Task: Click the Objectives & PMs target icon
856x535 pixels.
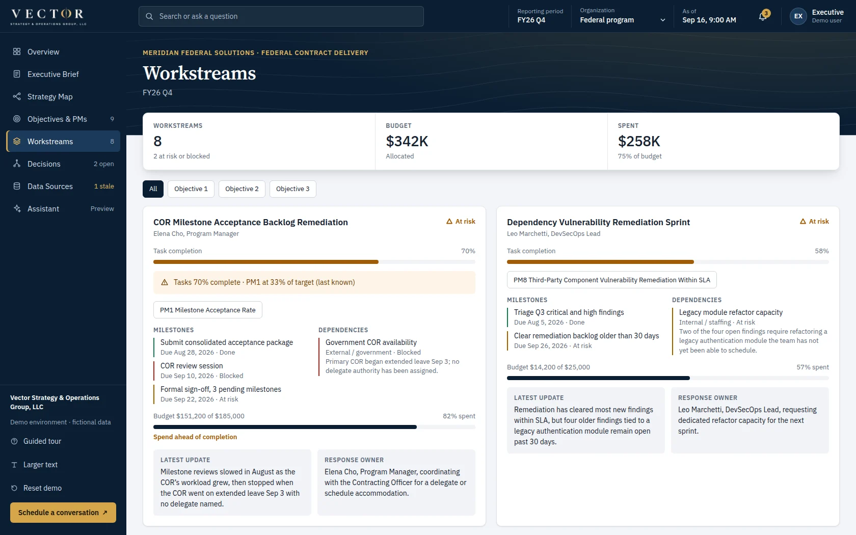Action: (x=17, y=119)
